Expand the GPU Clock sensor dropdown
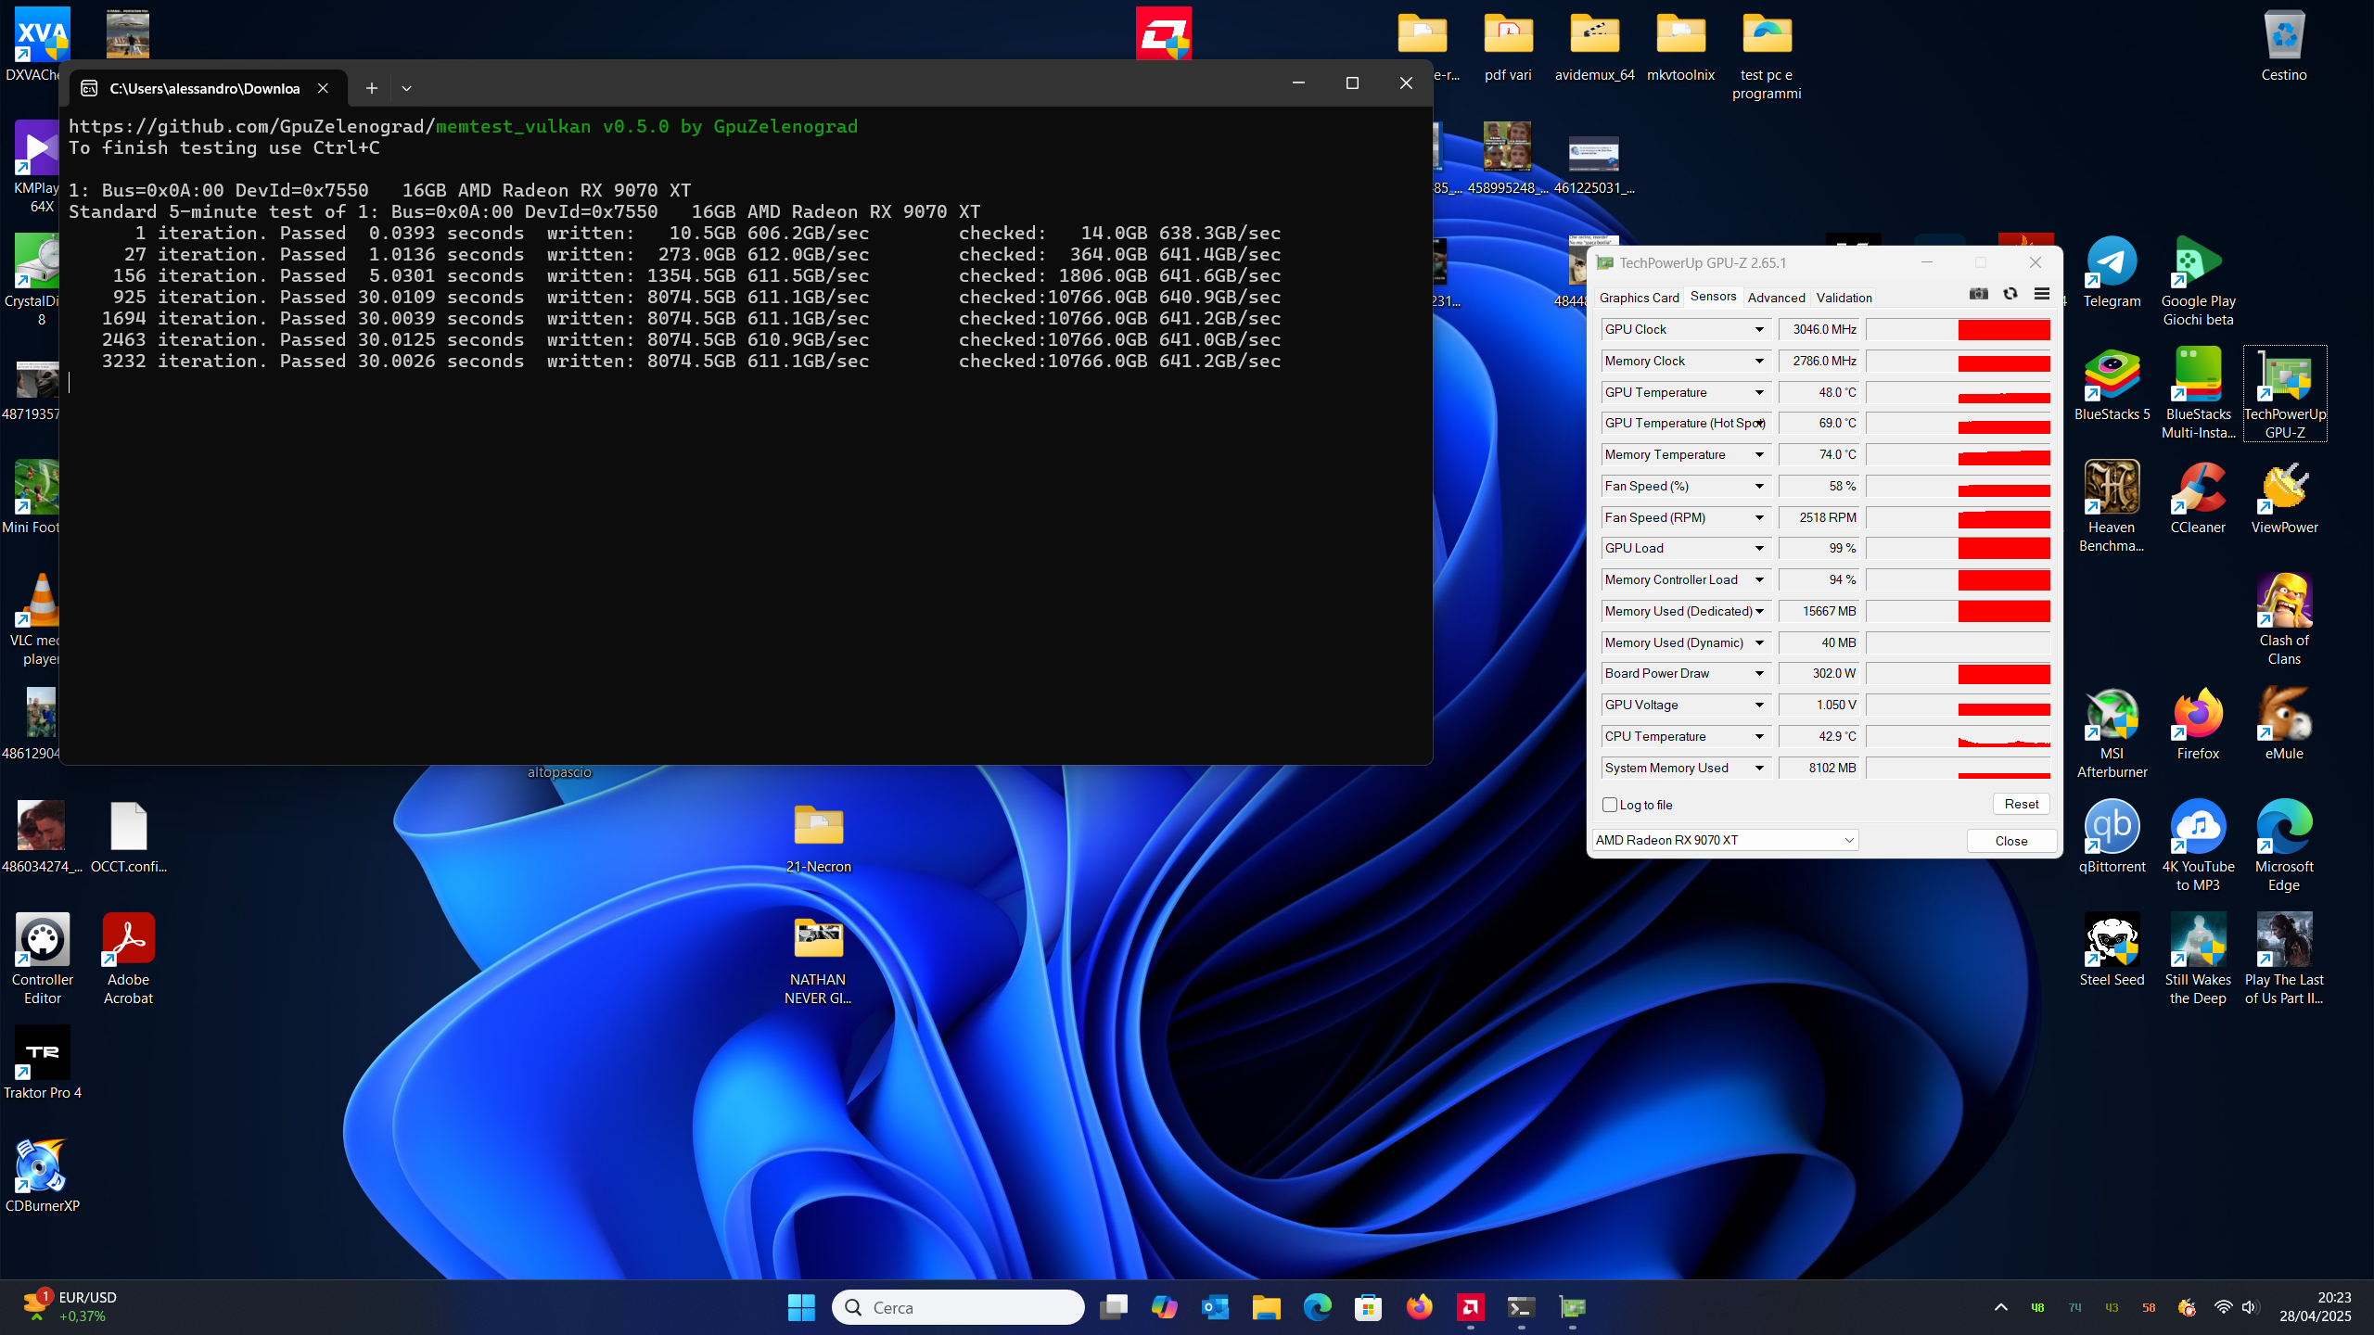 pos(1758,330)
